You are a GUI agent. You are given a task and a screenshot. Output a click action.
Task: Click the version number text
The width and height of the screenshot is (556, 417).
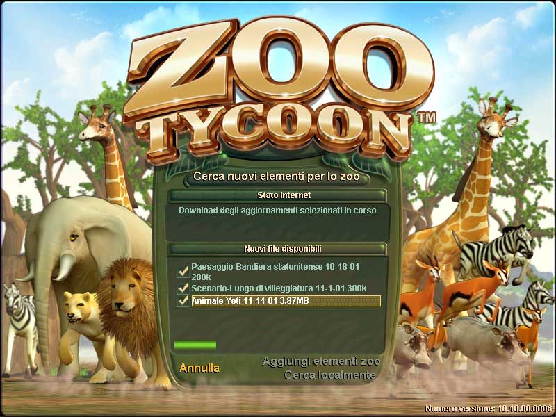pos(489,409)
